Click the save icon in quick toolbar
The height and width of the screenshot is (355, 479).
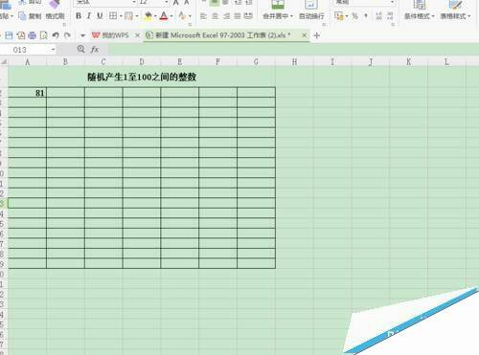tap(9, 35)
